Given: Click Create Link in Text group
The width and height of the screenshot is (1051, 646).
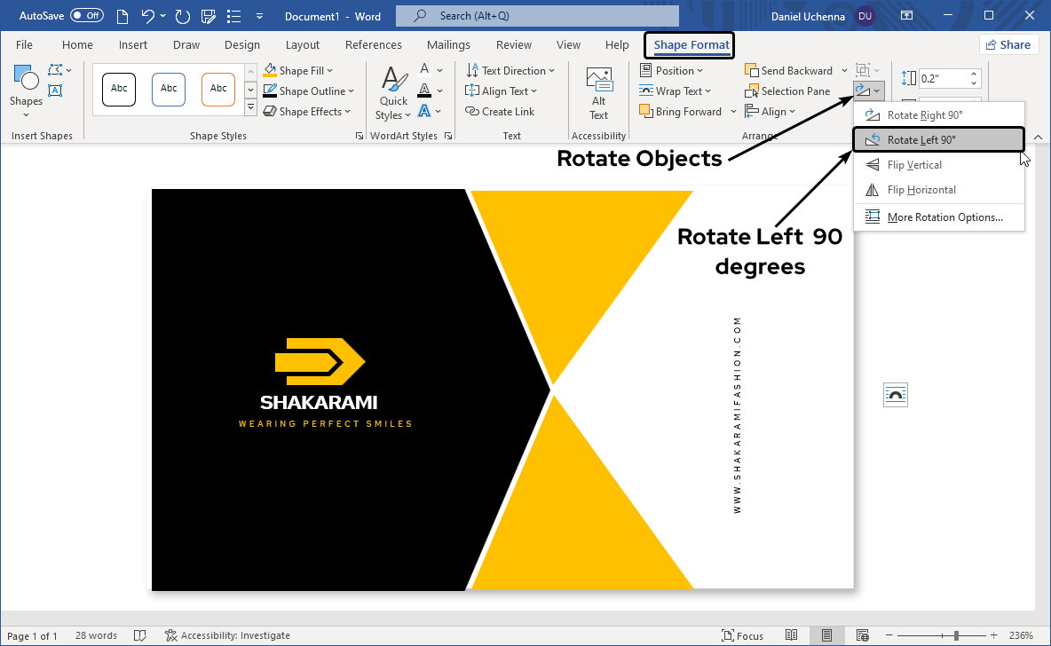Looking at the screenshot, I should point(500,112).
